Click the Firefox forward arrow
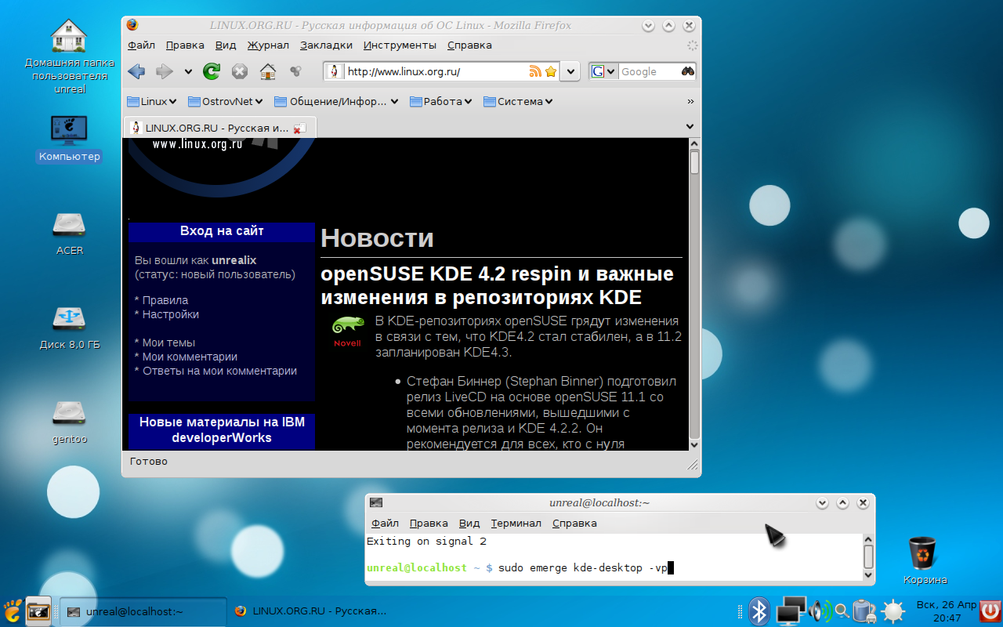 click(164, 71)
